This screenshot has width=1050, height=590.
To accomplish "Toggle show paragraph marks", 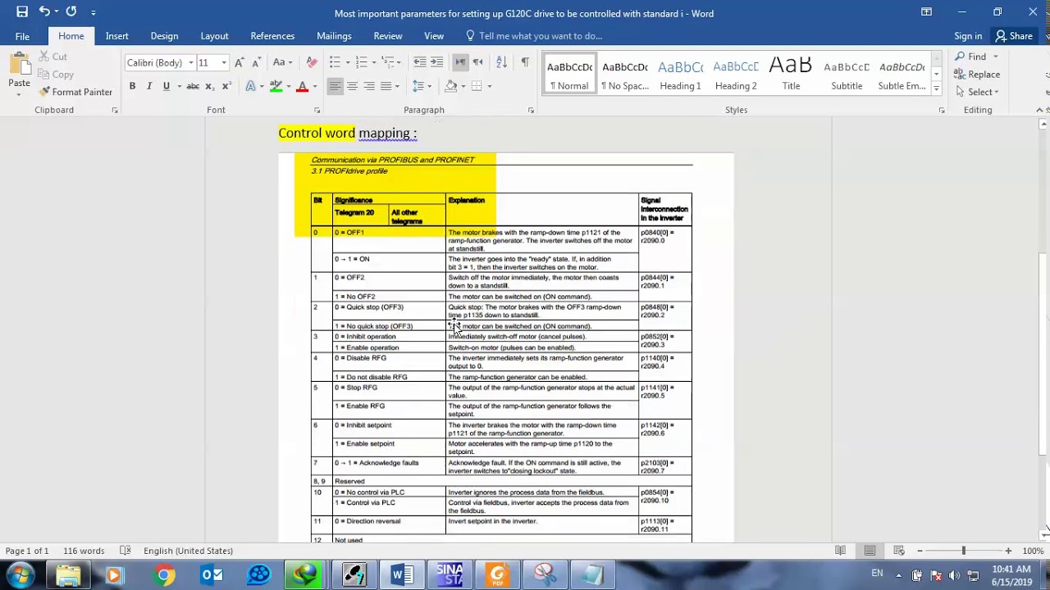I will [x=525, y=62].
